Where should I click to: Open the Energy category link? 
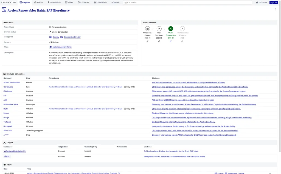coord(56,37)
